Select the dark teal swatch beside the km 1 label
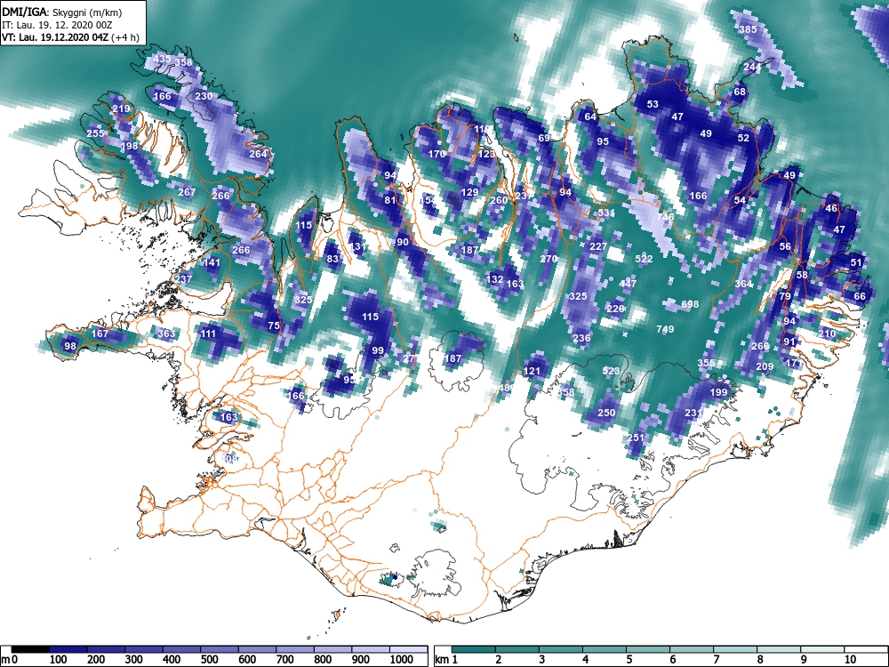Viewport: 889px width, 667px height. [474, 649]
